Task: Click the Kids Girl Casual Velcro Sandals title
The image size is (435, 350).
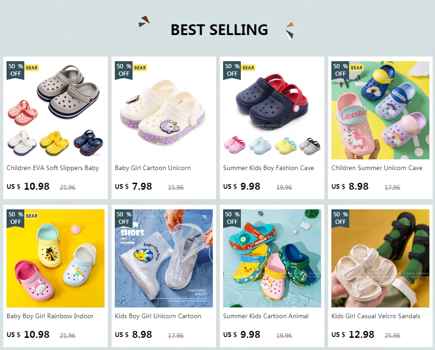Action: pyautogui.click(x=376, y=316)
